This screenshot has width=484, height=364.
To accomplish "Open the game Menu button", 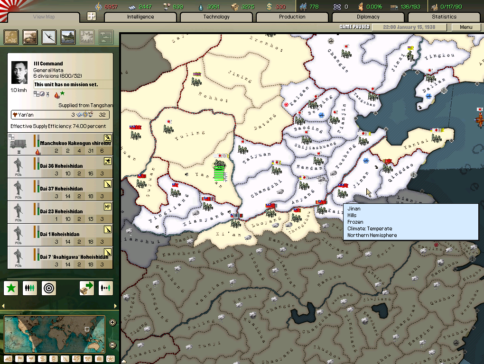I will click(466, 27).
